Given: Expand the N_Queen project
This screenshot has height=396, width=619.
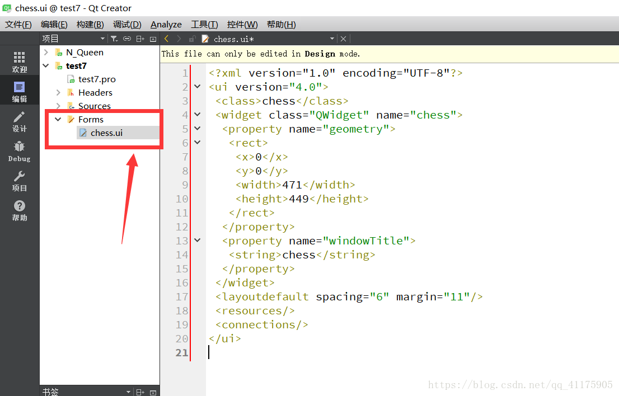Looking at the screenshot, I should click(46, 53).
